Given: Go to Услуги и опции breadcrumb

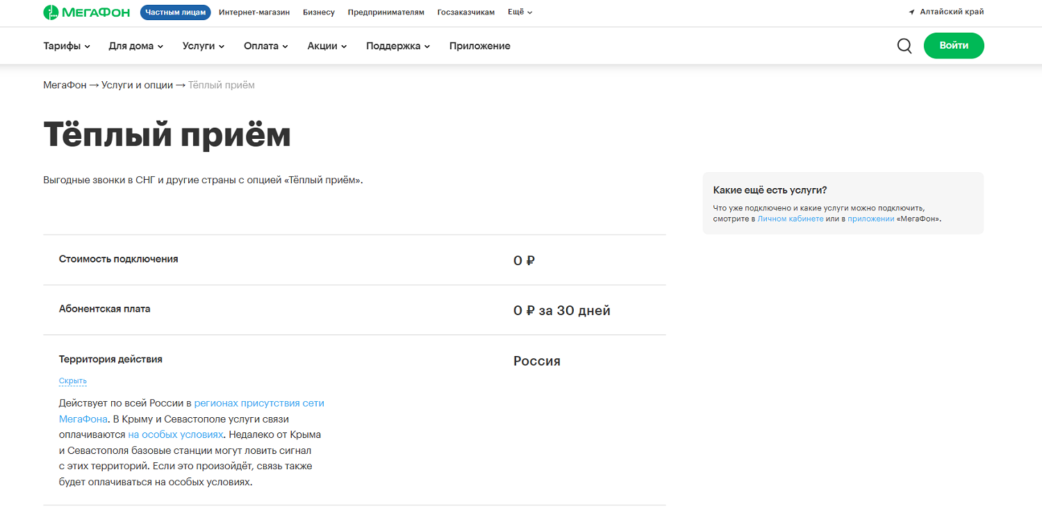Looking at the screenshot, I should point(137,85).
